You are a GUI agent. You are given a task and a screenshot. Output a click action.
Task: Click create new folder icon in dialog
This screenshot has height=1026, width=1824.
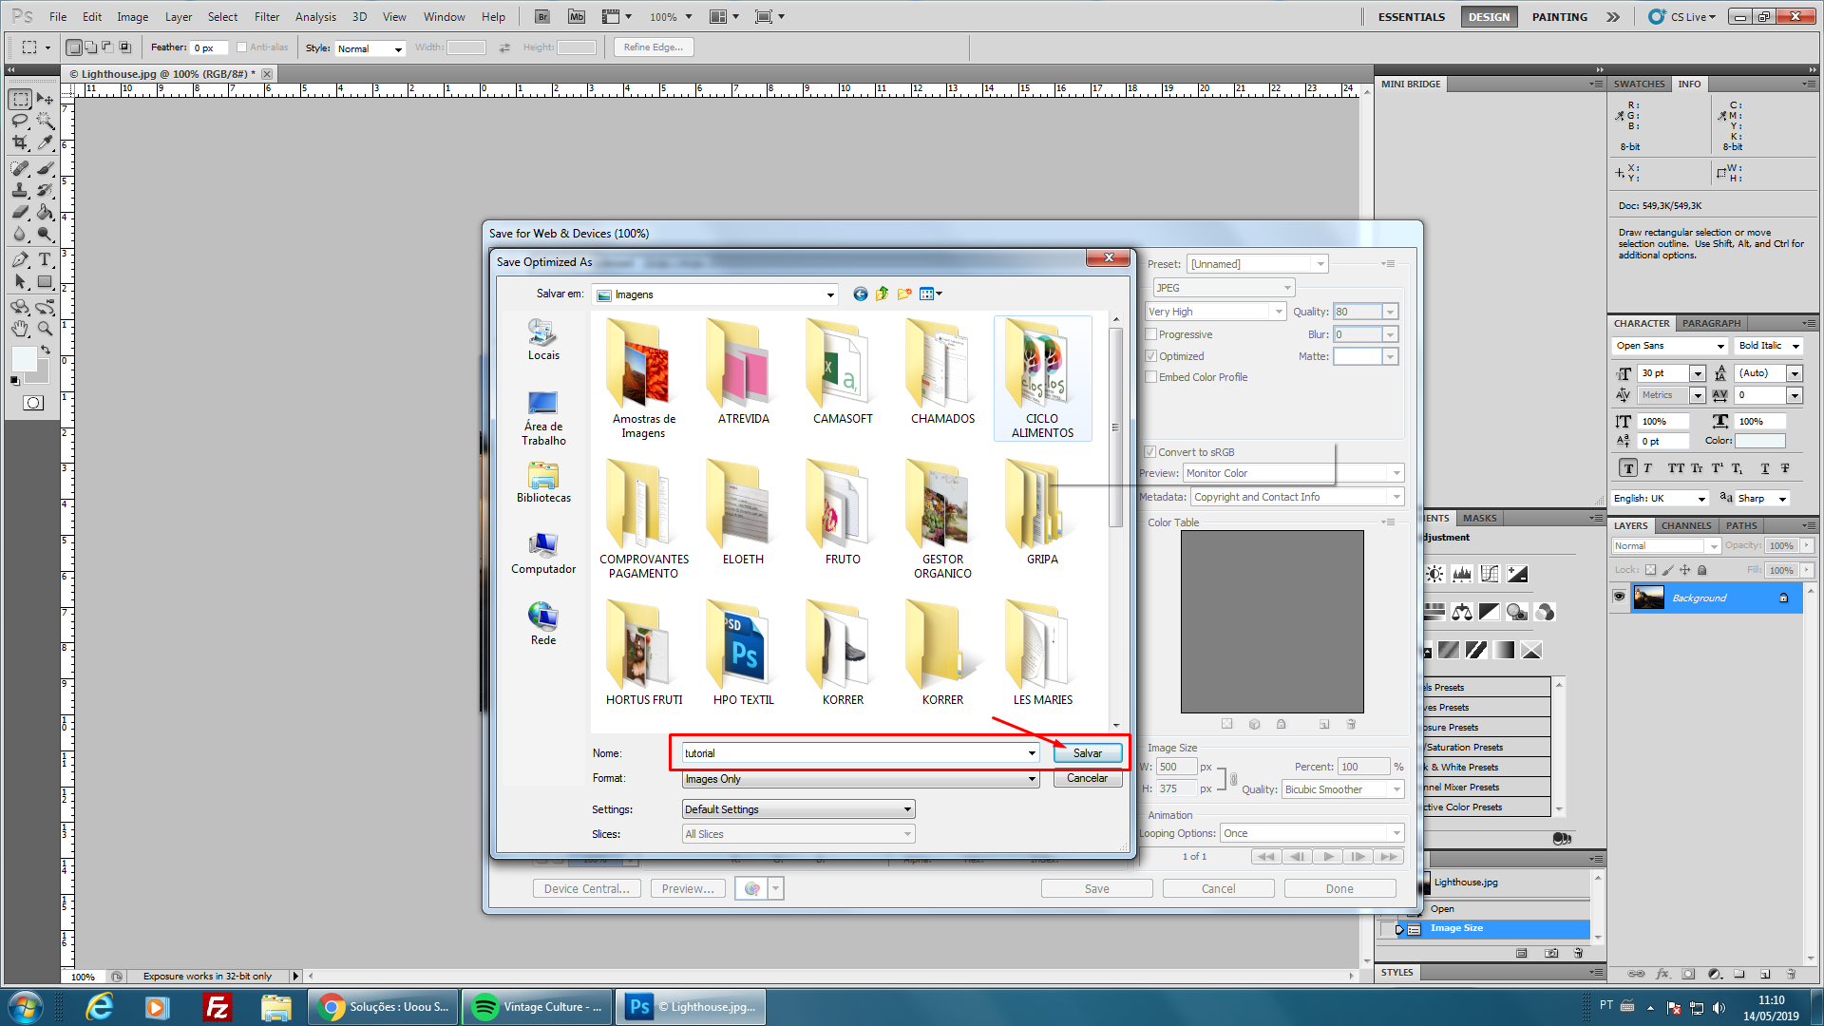(x=903, y=294)
